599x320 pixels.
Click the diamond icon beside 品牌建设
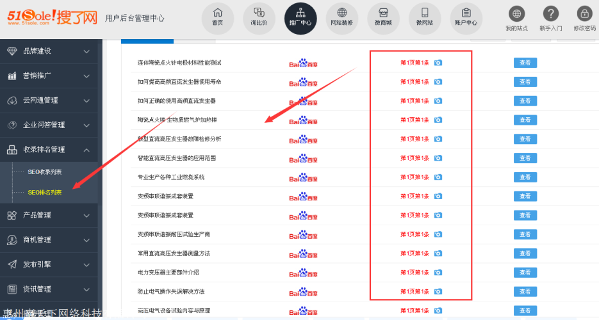point(12,51)
